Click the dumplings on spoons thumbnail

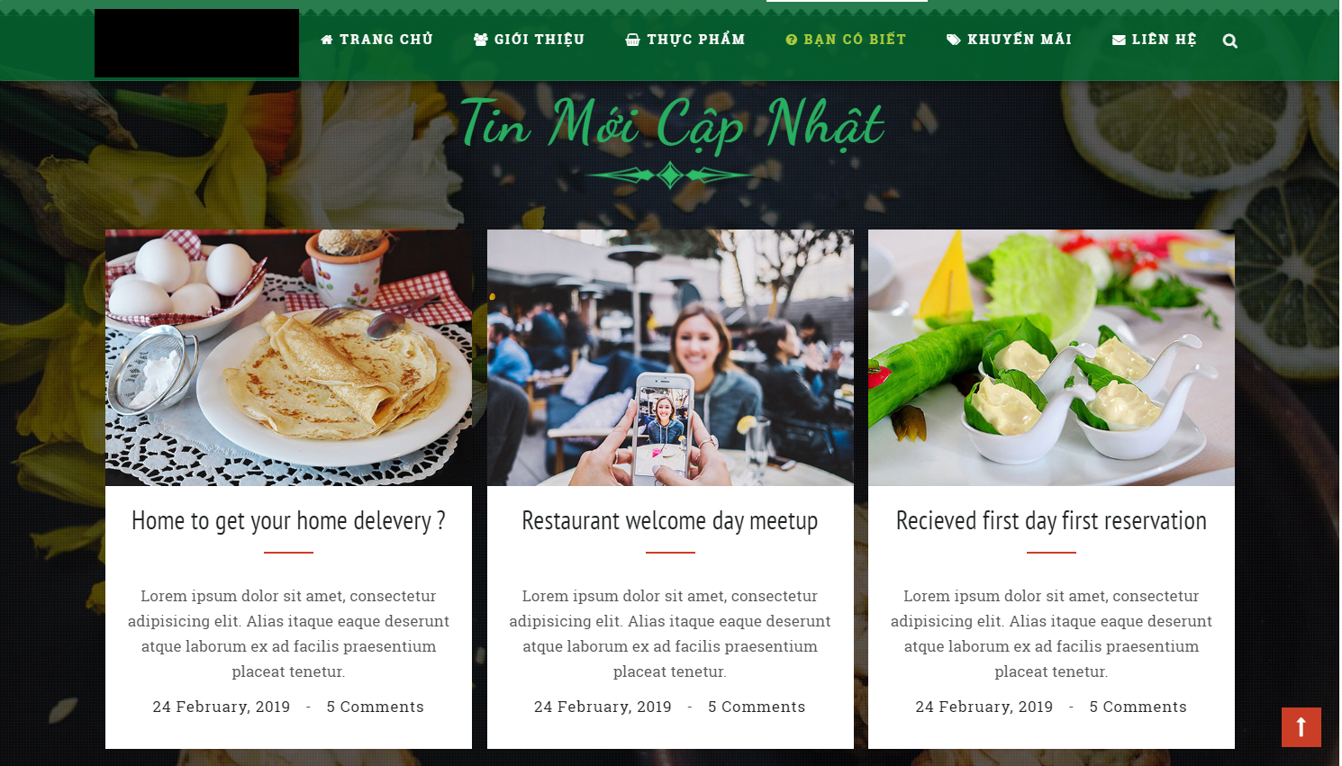[x=1051, y=357]
